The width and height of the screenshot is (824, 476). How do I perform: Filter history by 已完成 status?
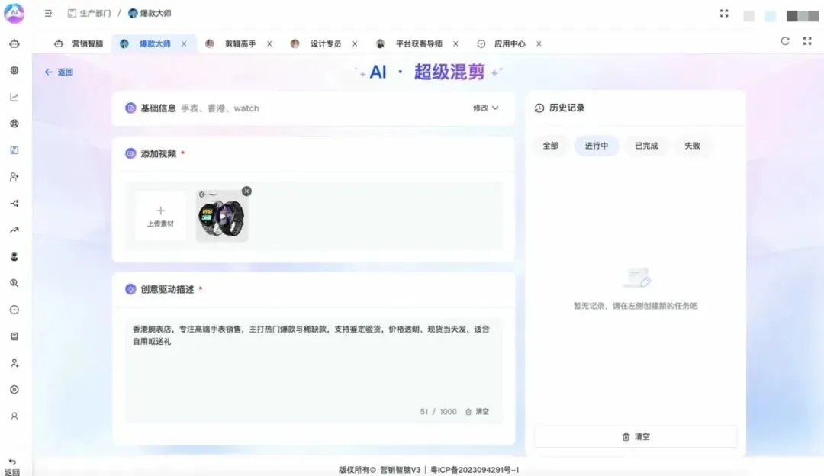pyautogui.click(x=646, y=146)
